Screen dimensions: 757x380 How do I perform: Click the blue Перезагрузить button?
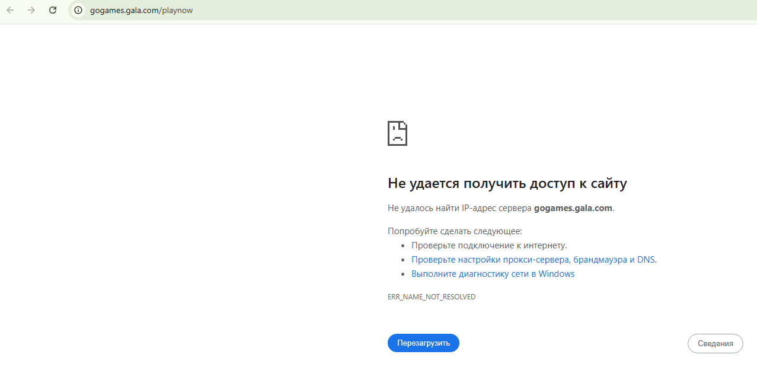pyautogui.click(x=423, y=343)
